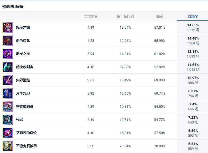Click the 石像鬼石板甲 item icon
Image resolution: width=208 pixels, height=153 pixels.
tap(7, 146)
